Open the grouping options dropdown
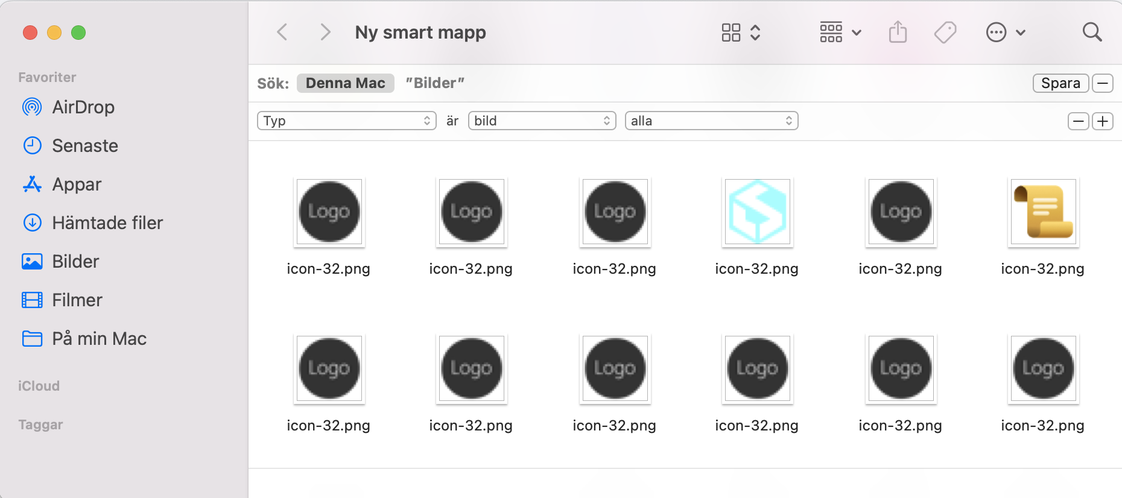This screenshot has width=1122, height=498. tap(840, 32)
